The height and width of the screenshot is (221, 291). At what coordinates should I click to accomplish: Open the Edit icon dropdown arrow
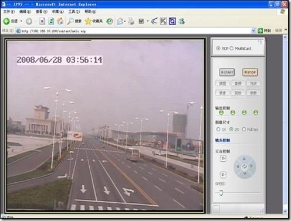point(148,21)
